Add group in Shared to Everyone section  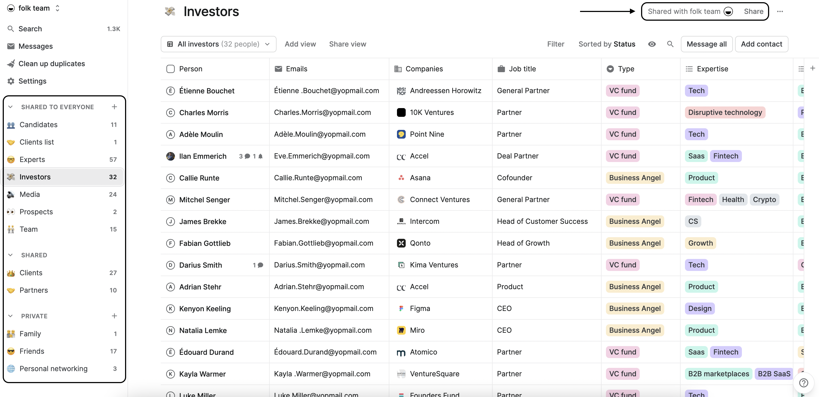tap(114, 107)
